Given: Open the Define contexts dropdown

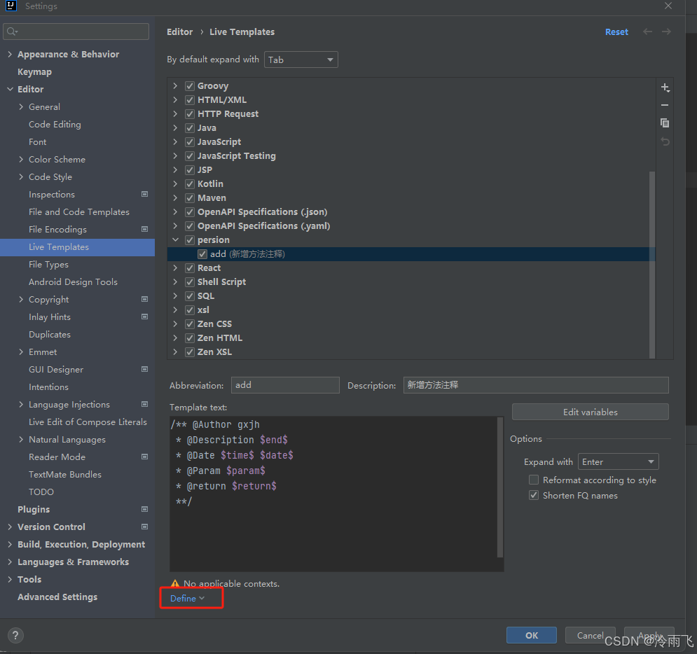Looking at the screenshot, I should coord(187,599).
